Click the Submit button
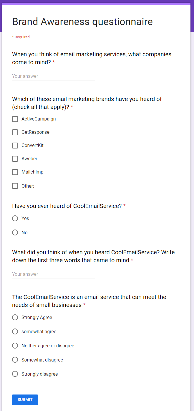 click(x=25, y=400)
